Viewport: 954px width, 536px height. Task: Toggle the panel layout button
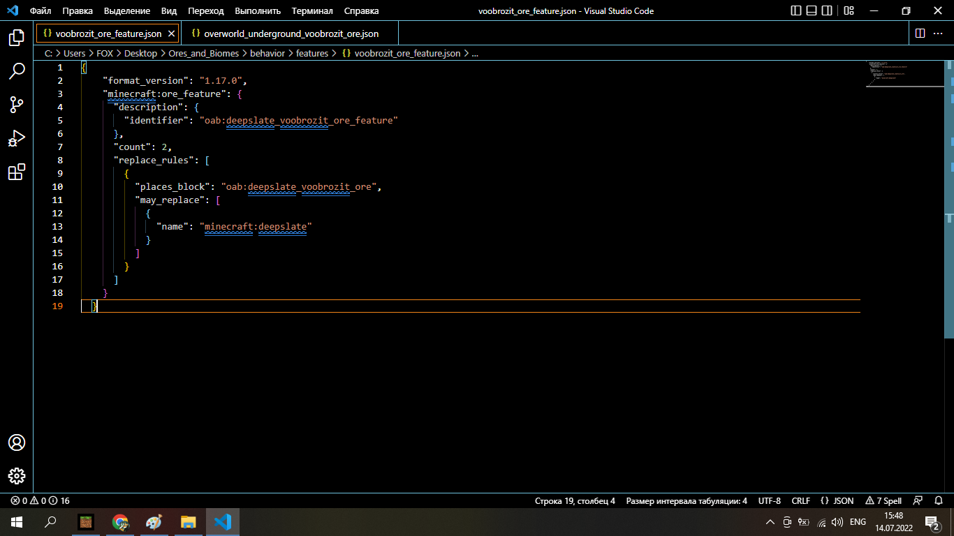[812, 11]
